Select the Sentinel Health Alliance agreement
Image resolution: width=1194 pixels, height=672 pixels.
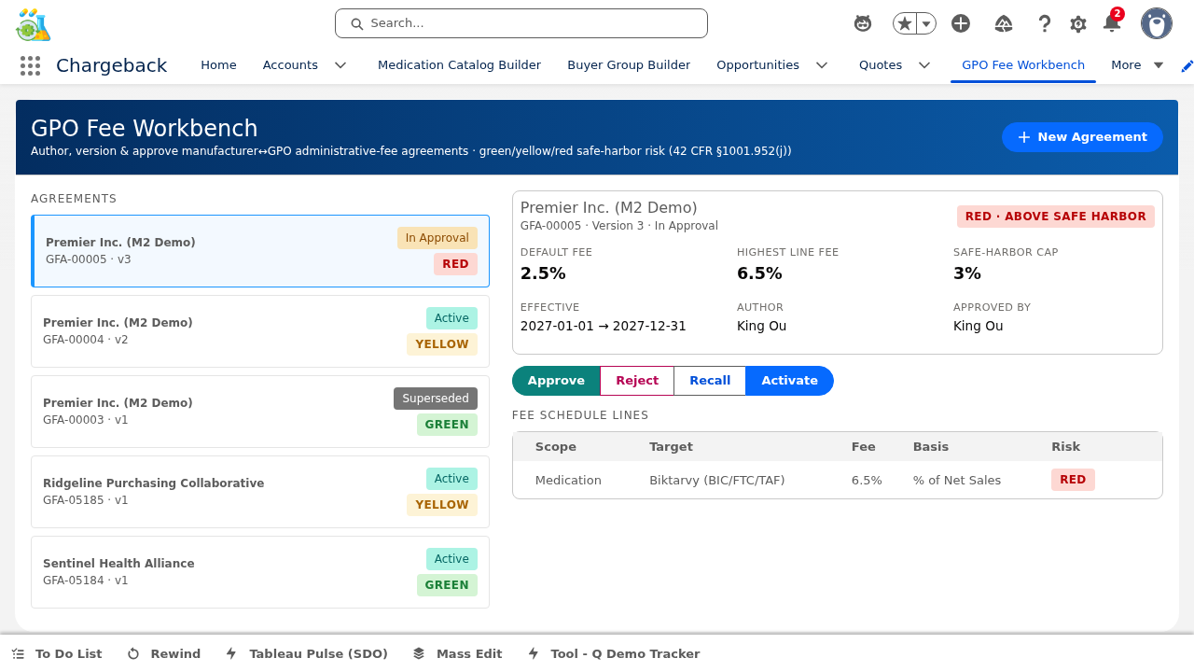(260, 572)
